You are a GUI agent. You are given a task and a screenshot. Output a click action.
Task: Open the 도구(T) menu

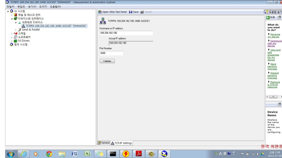(x=43, y=7)
